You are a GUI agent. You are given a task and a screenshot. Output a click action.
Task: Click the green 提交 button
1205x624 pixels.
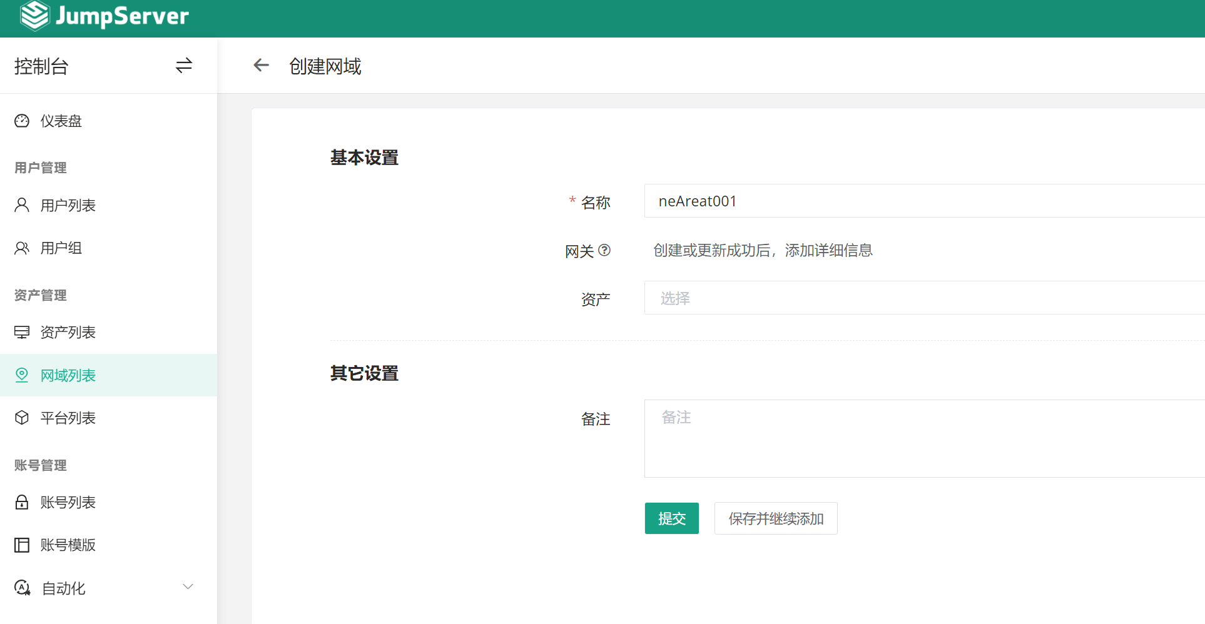671,518
